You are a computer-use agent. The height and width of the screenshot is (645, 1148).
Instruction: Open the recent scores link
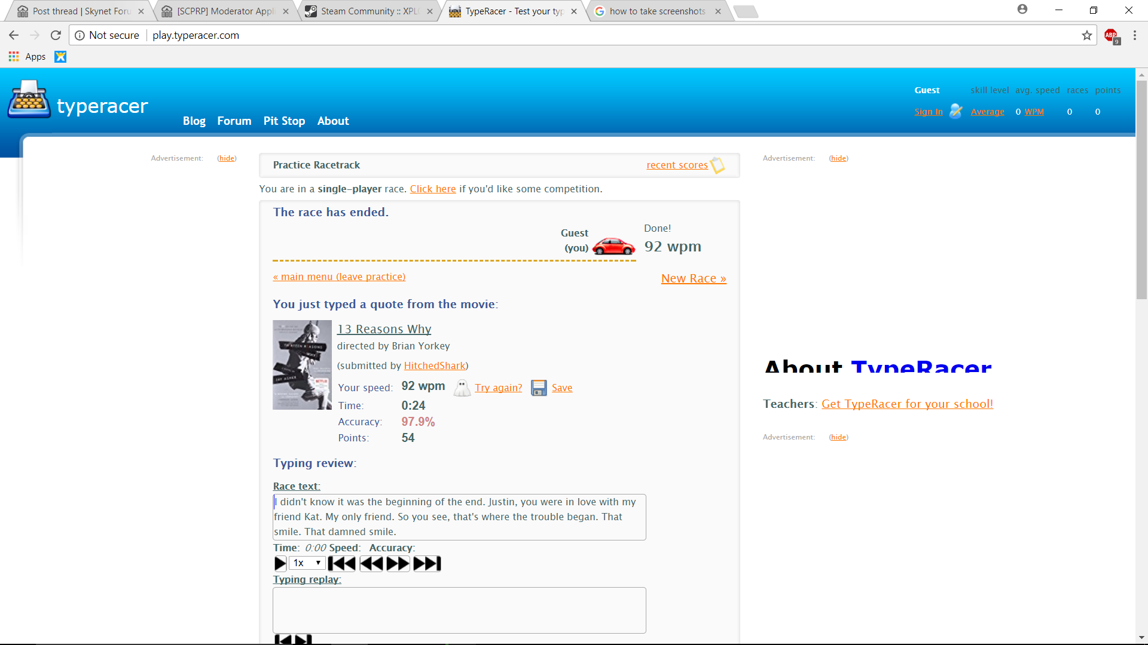coord(677,165)
